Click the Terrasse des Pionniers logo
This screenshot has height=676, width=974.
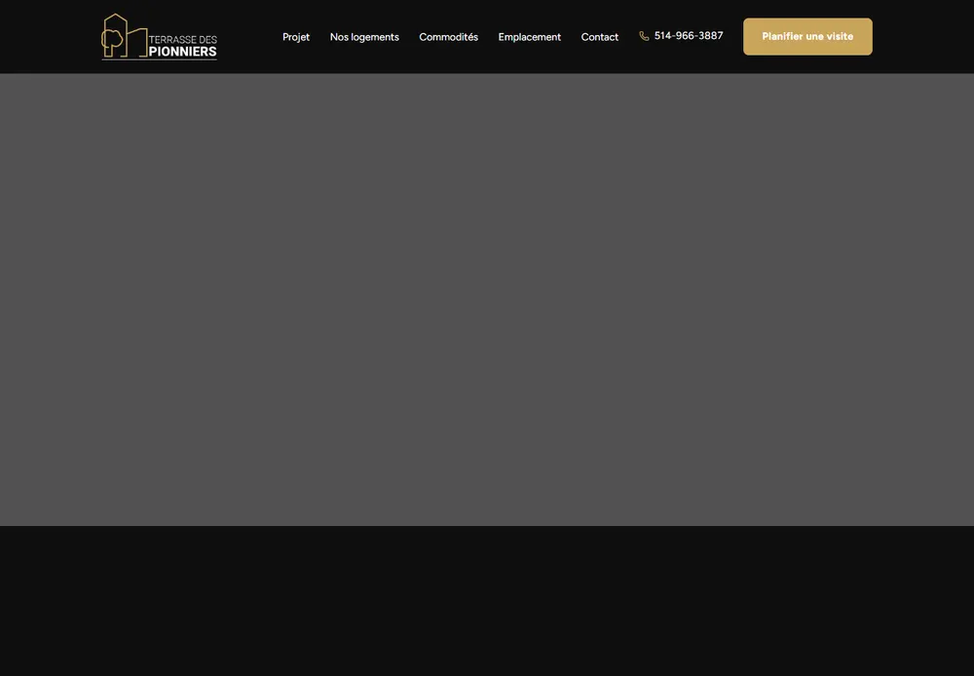159,37
